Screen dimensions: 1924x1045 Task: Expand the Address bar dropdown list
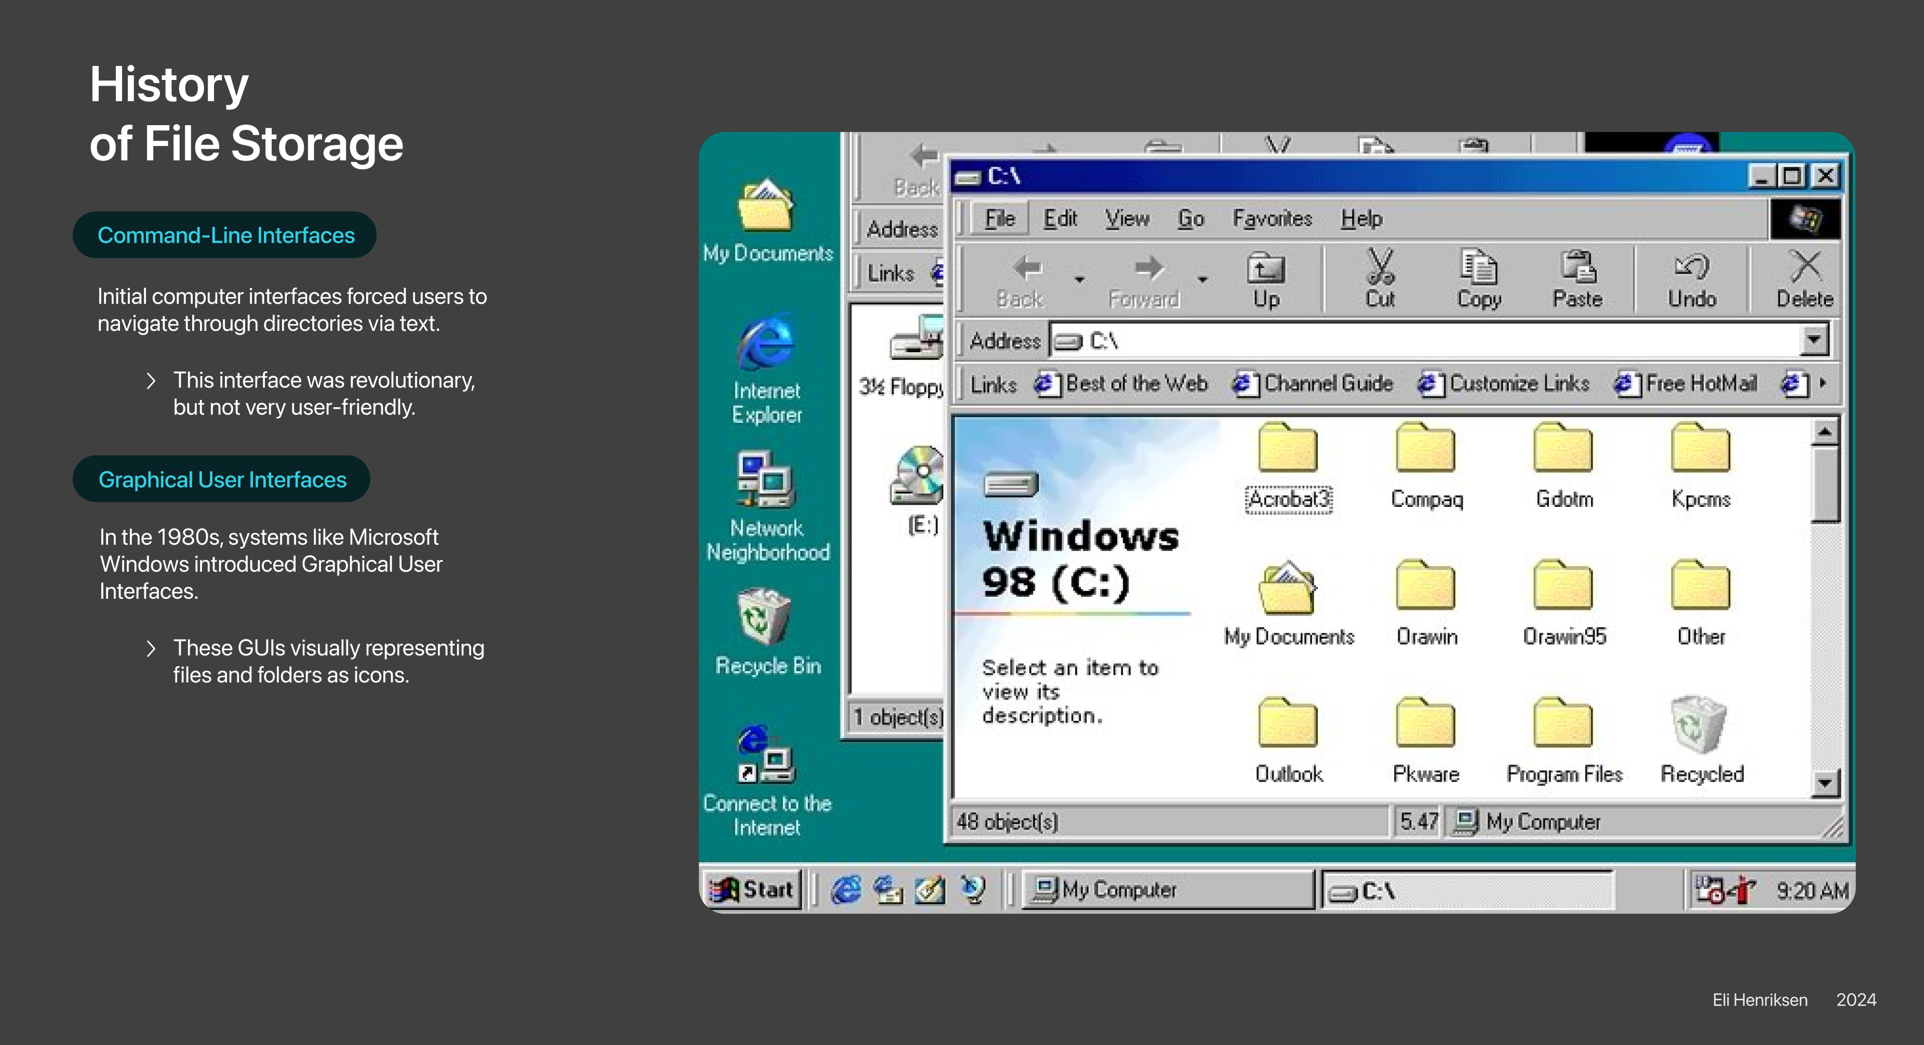point(1813,341)
